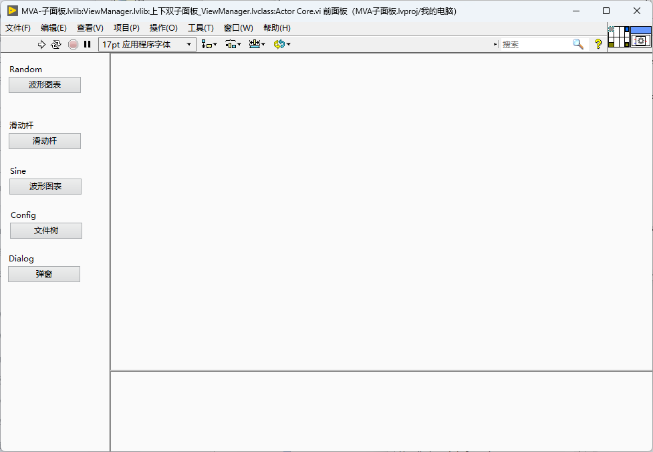
Task: Open the 操作(O) menu
Action: click(x=164, y=28)
